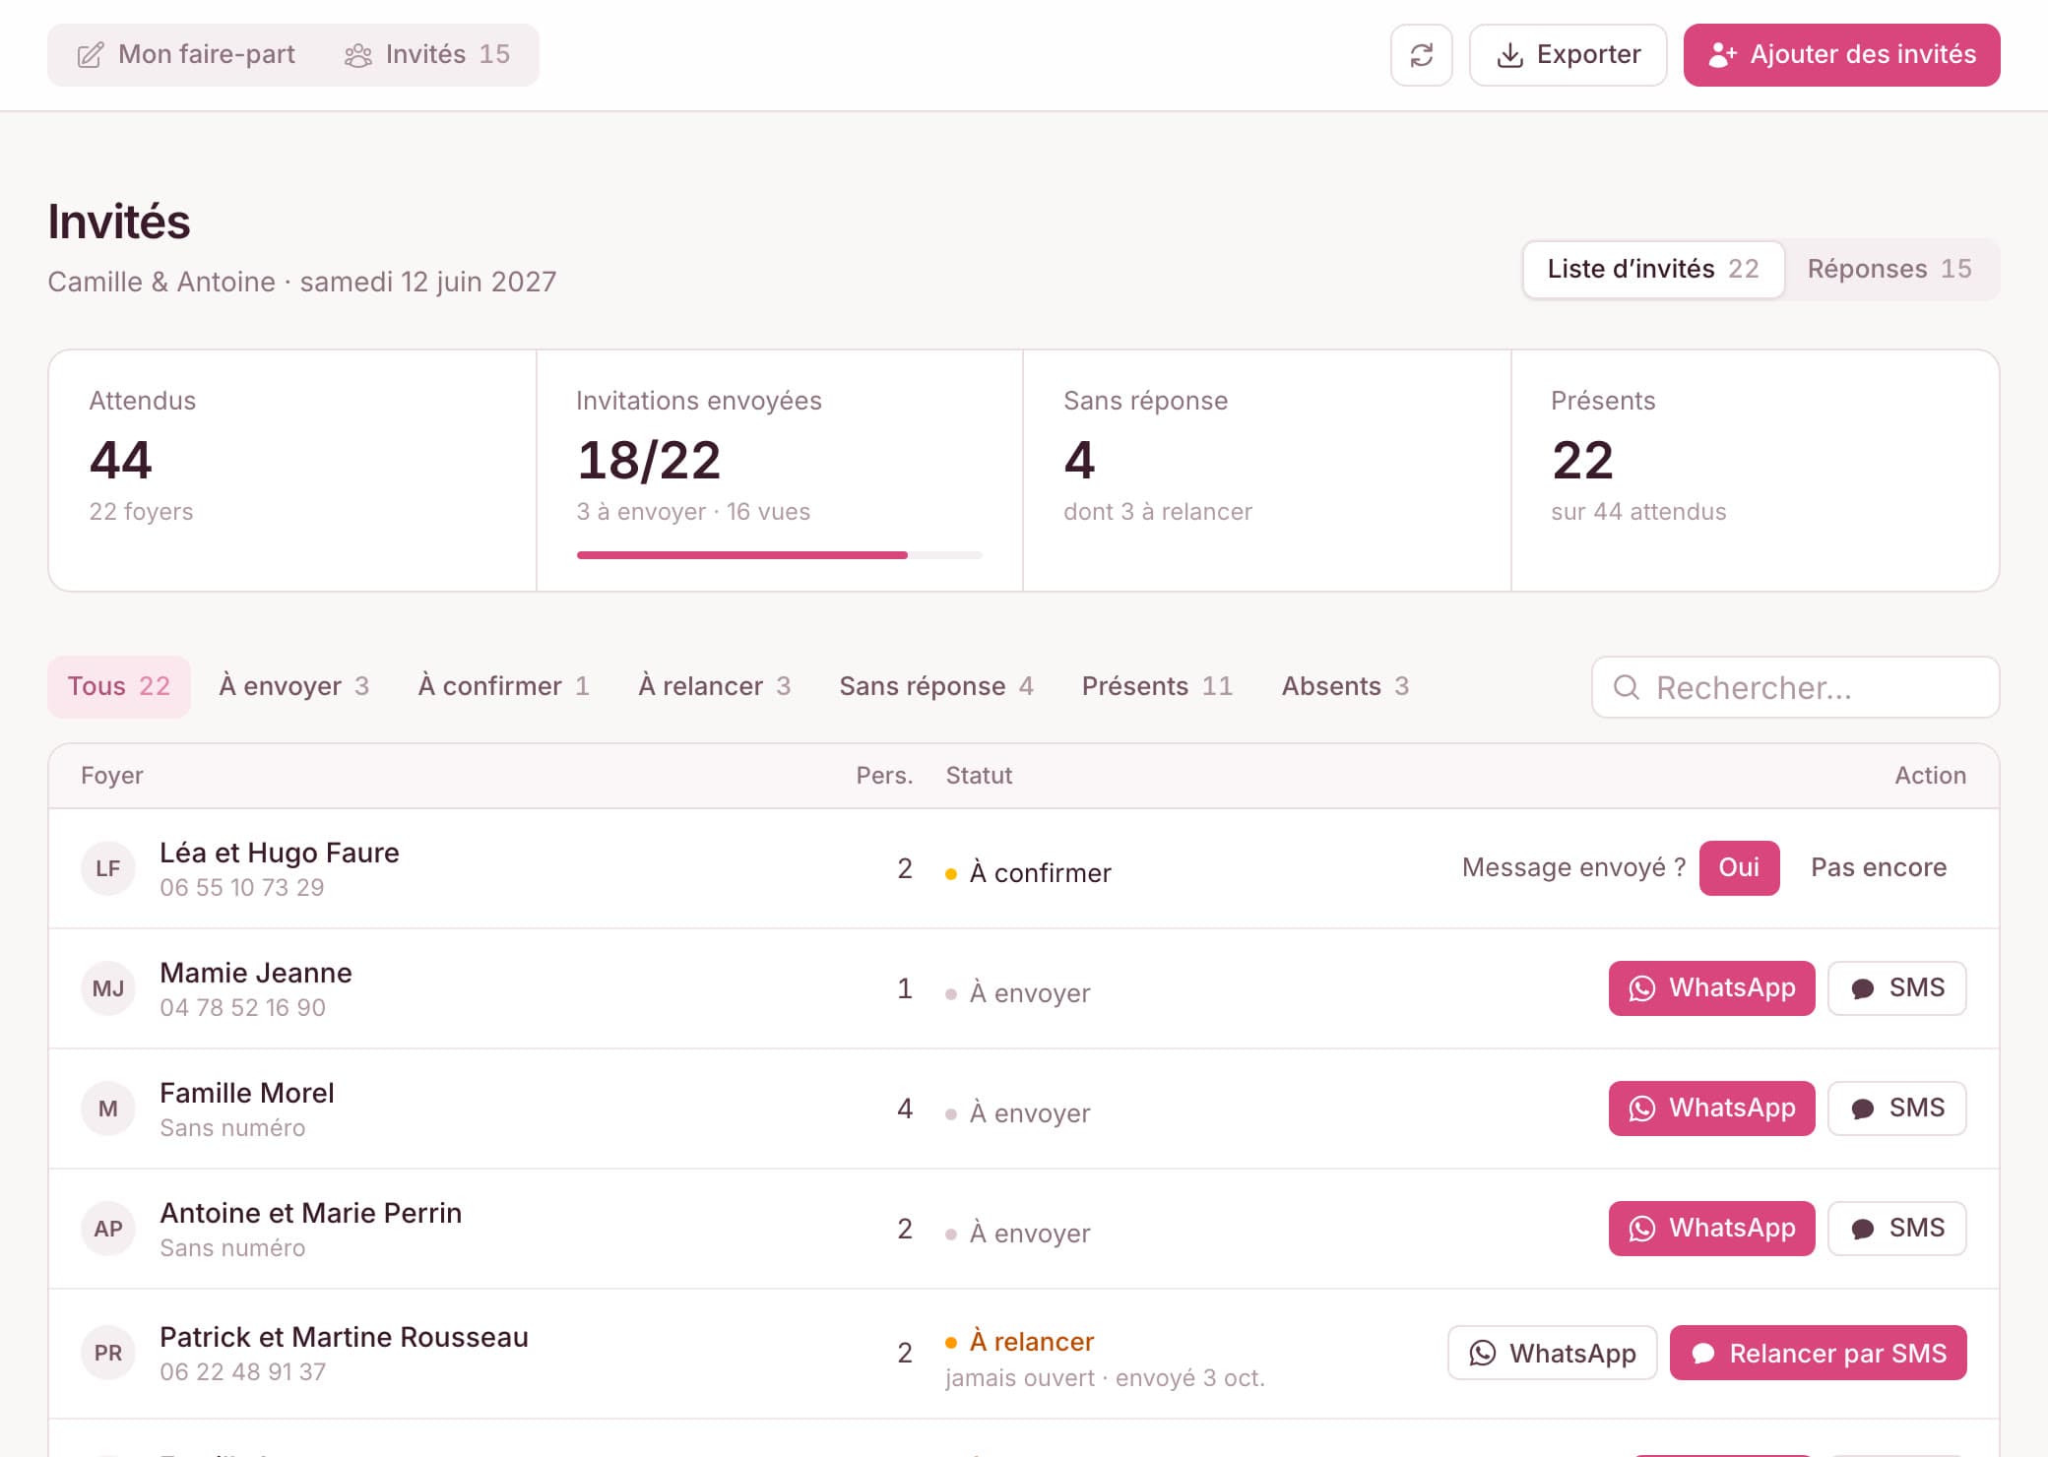The height and width of the screenshot is (1457, 2048).
Task: Click the Exporter download button
Action: tap(1568, 55)
